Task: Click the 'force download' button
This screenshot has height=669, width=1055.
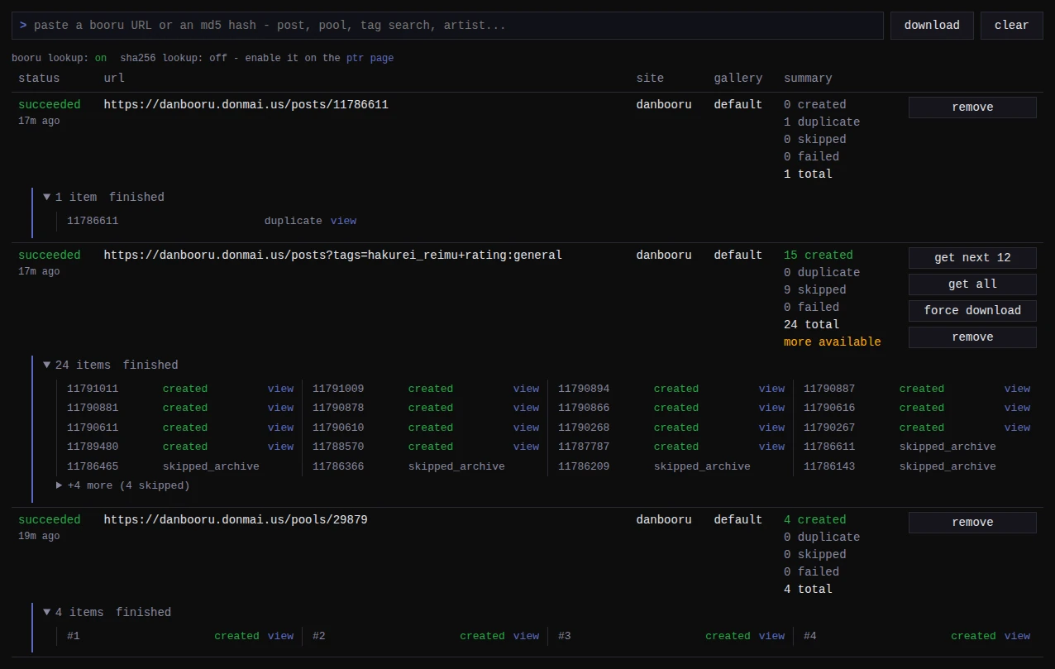Action: pyautogui.click(x=972, y=311)
